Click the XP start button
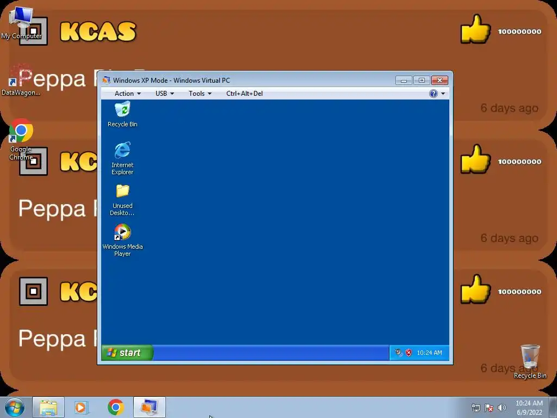Screen dimensions: 557x418 click(x=127, y=353)
